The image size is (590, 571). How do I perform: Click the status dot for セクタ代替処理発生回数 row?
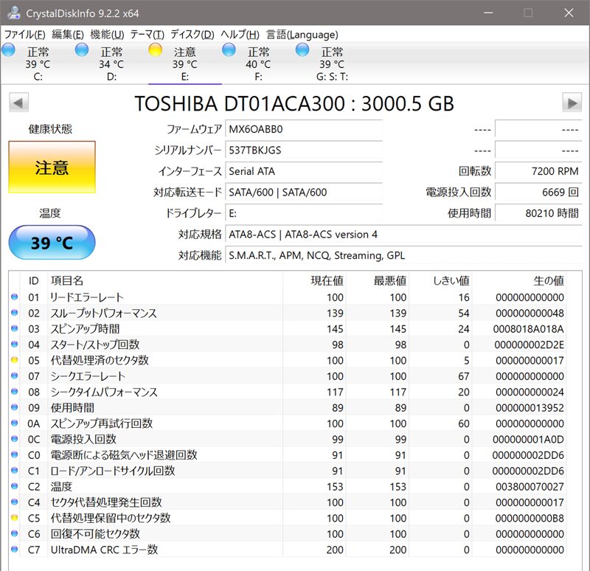pyautogui.click(x=14, y=502)
